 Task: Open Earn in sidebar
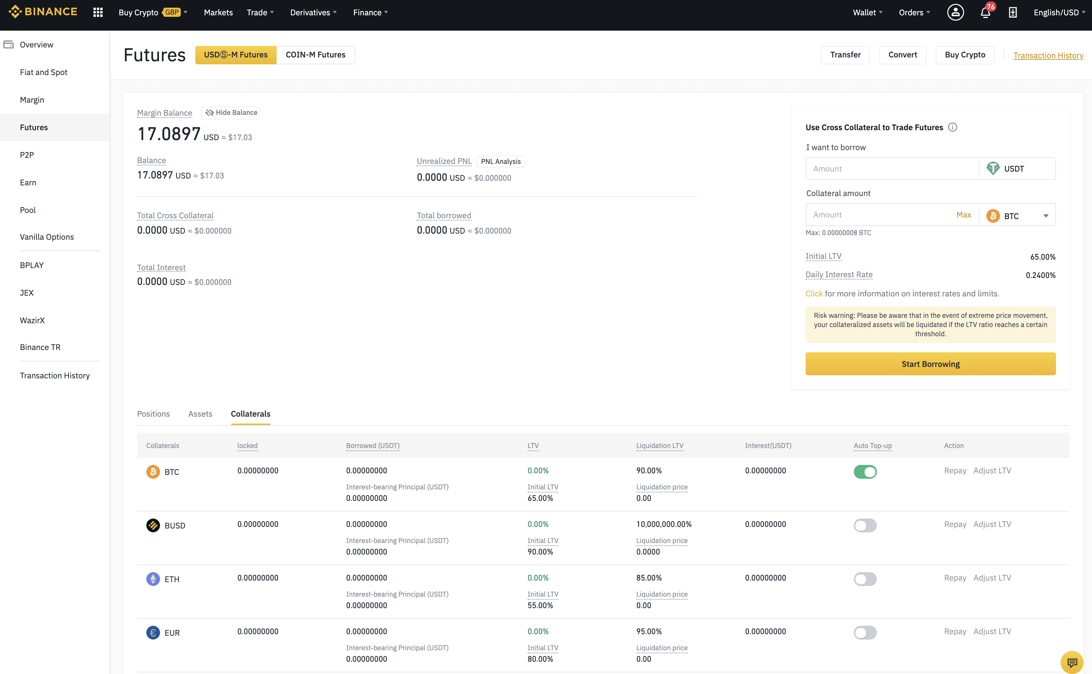point(28,182)
